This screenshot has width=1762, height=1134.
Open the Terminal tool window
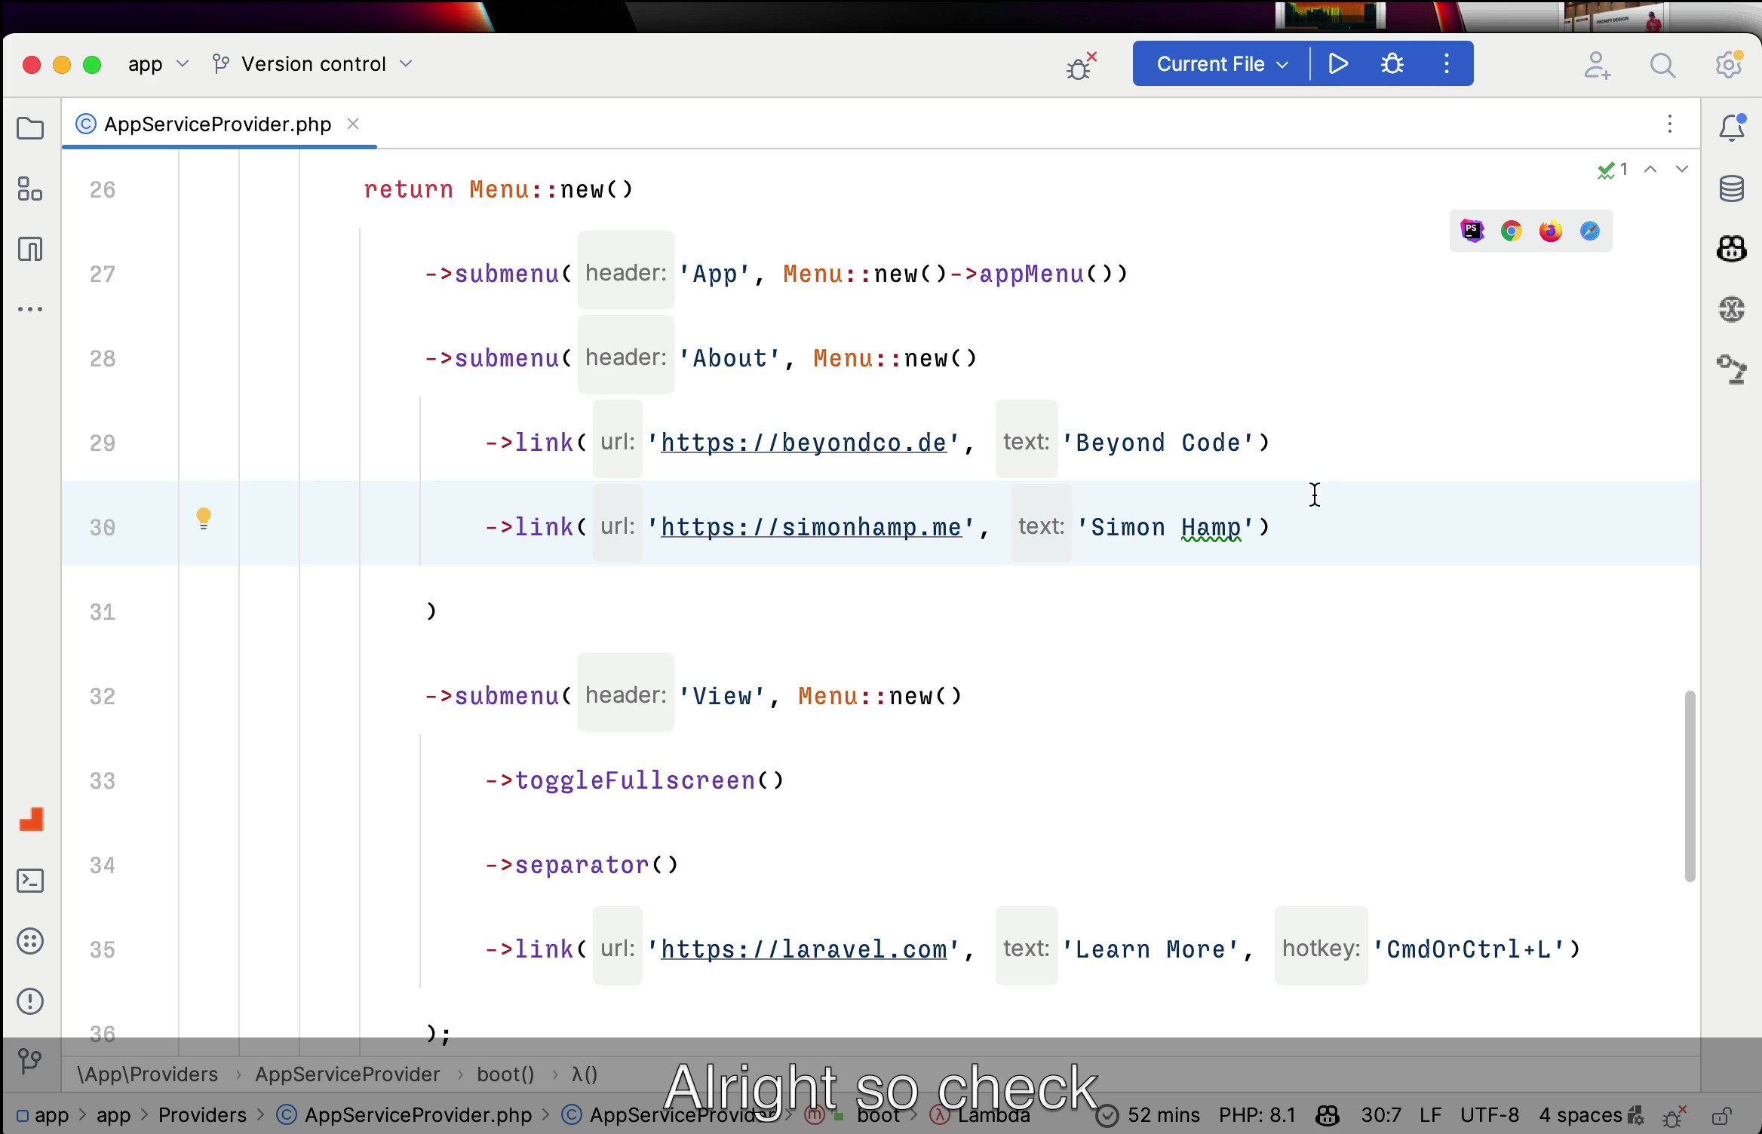point(30,881)
